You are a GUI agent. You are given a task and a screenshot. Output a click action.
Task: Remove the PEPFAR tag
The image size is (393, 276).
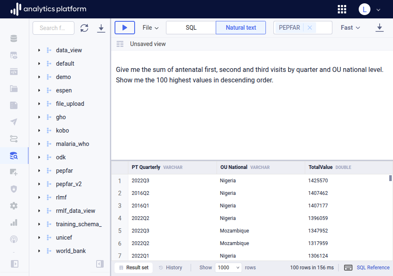pyautogui.click(x=310, y=28)
